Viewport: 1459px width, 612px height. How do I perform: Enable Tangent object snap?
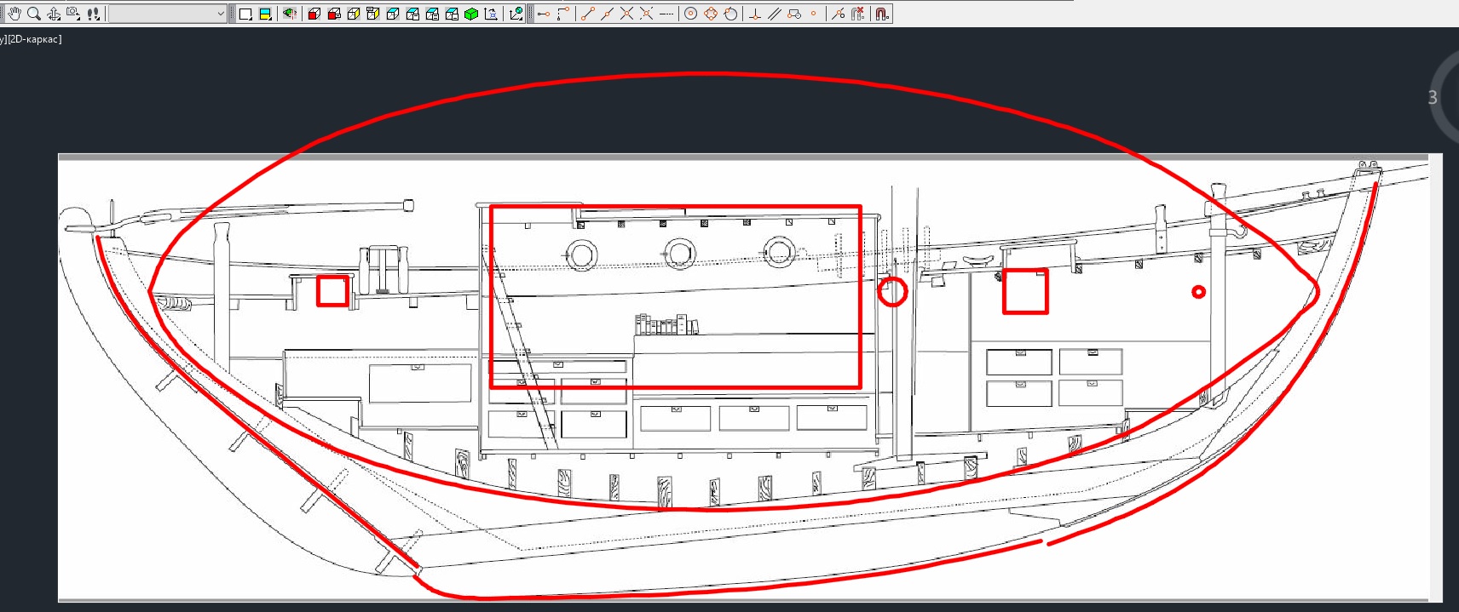730,14
